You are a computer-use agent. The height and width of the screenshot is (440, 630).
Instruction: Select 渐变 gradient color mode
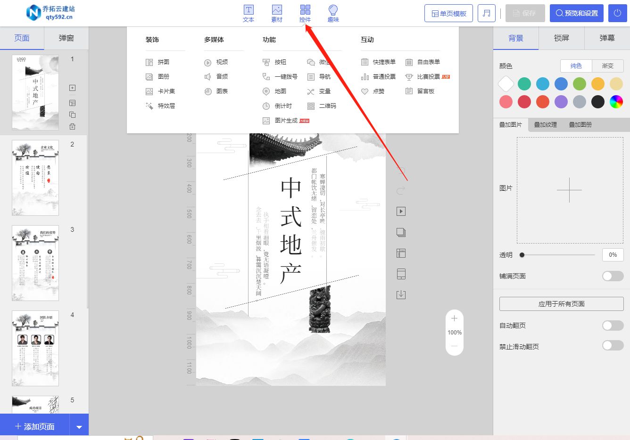[x=608, y=66]
